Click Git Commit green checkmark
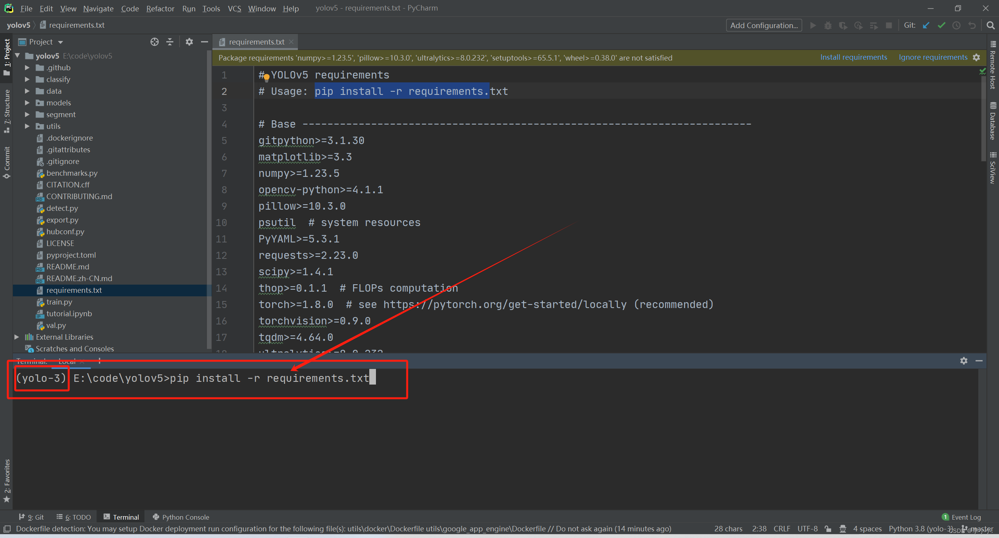Viewport: 999px width, 538px height. pyautogui.click(x=941, y=25)
